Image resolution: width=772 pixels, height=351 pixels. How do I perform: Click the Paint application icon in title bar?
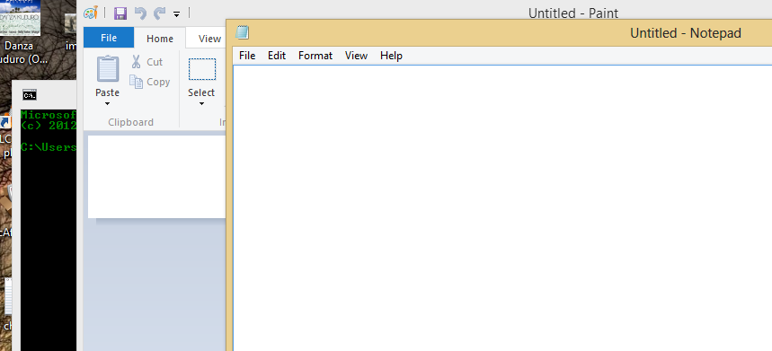coord(91,13)
